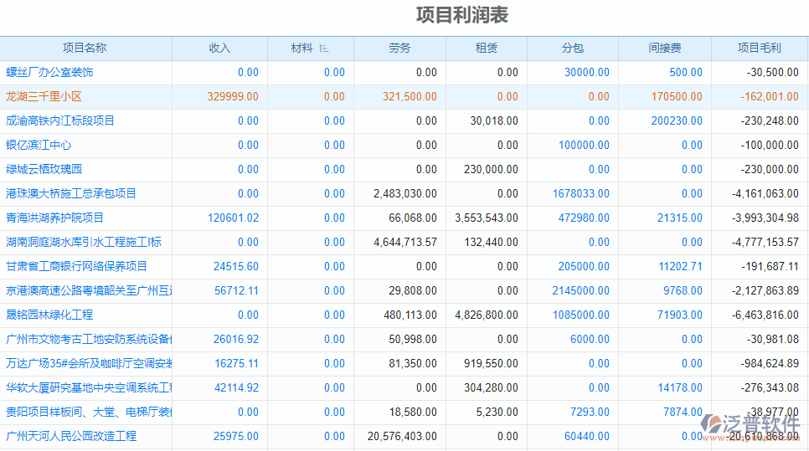Image resolution: width=809 pixels, height=451 pixels.
Task: Select the 广州天河人民公园改造工程 link
Action: tap(71, 437)
